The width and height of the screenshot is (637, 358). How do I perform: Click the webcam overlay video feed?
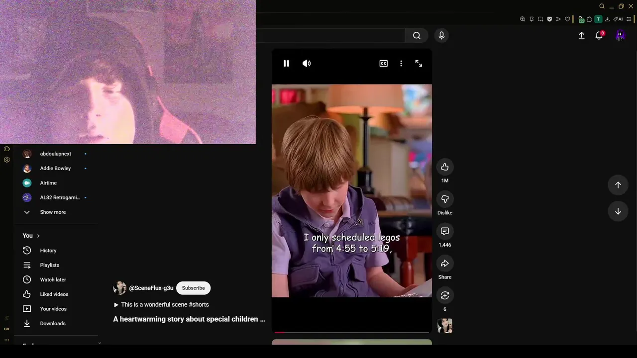(x=128, y=72)
